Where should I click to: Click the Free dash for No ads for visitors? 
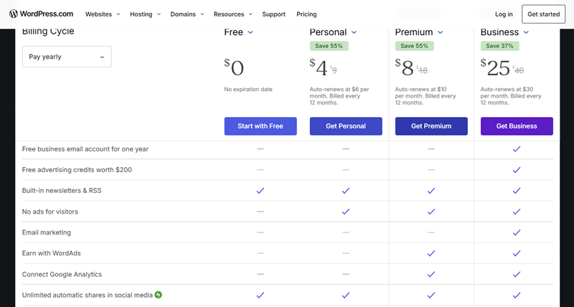(260, 212)
